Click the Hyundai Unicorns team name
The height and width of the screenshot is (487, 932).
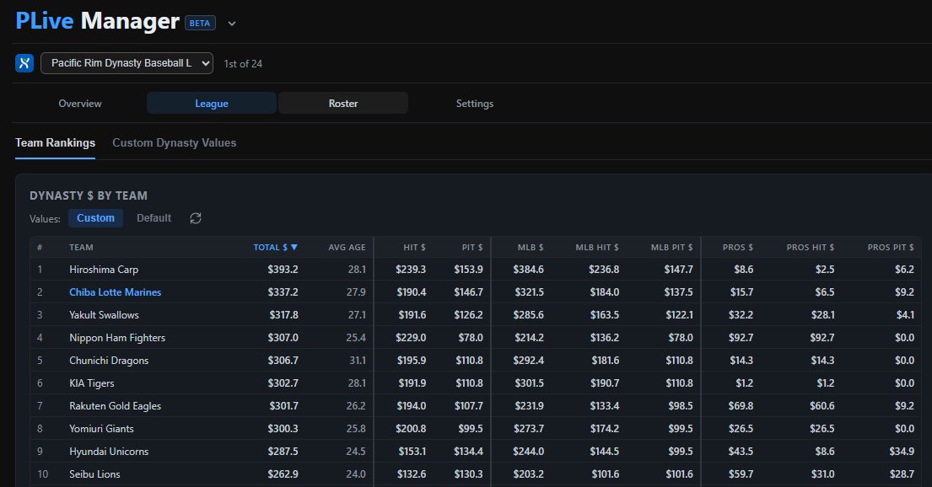(x=109, y=452)
